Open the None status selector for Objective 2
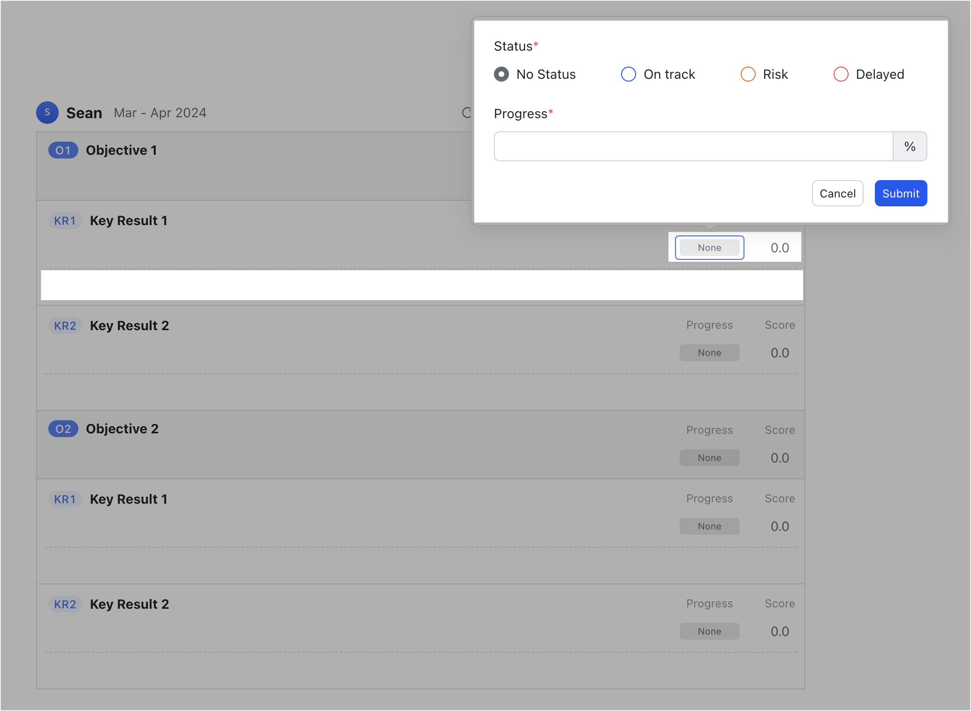 pyautogui.click(x=709, y=457)
